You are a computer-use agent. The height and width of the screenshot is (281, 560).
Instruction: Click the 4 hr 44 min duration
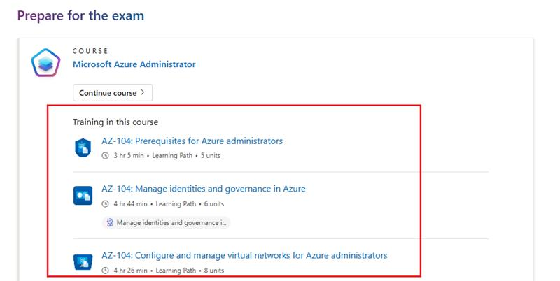click(x=130, y=204)
